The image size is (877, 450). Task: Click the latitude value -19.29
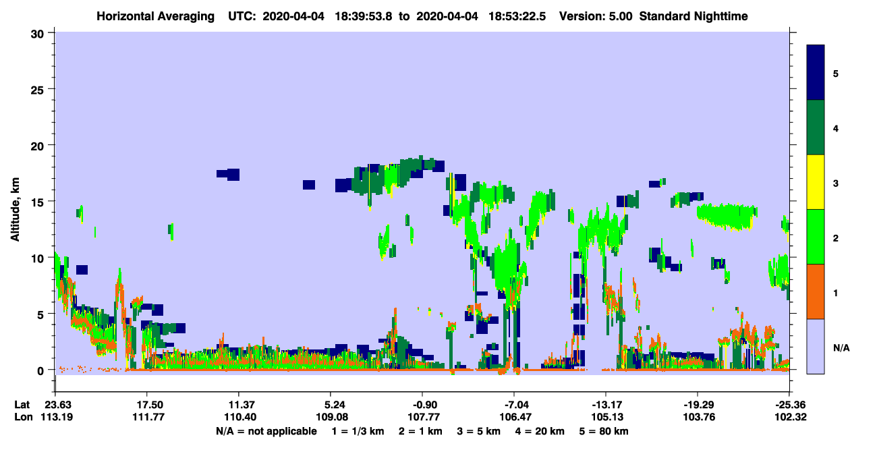coord(698,405)
